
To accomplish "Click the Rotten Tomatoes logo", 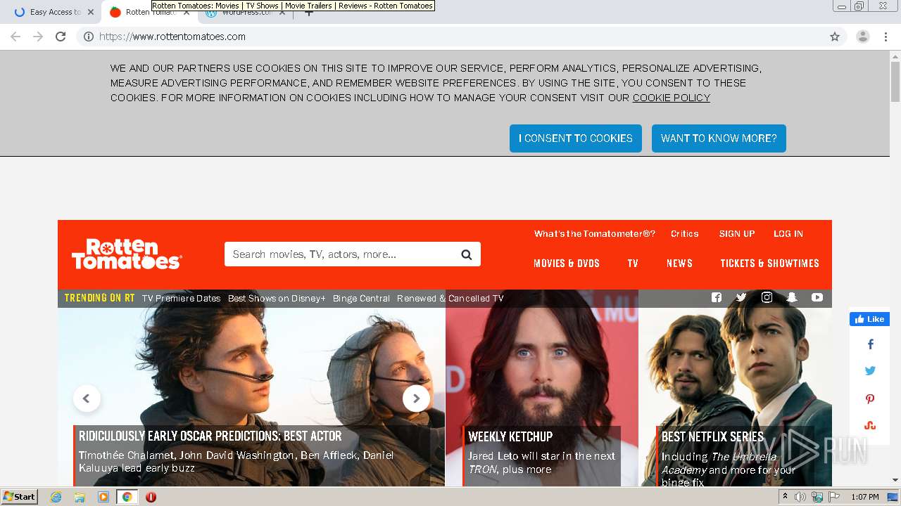I will [127, 254].
